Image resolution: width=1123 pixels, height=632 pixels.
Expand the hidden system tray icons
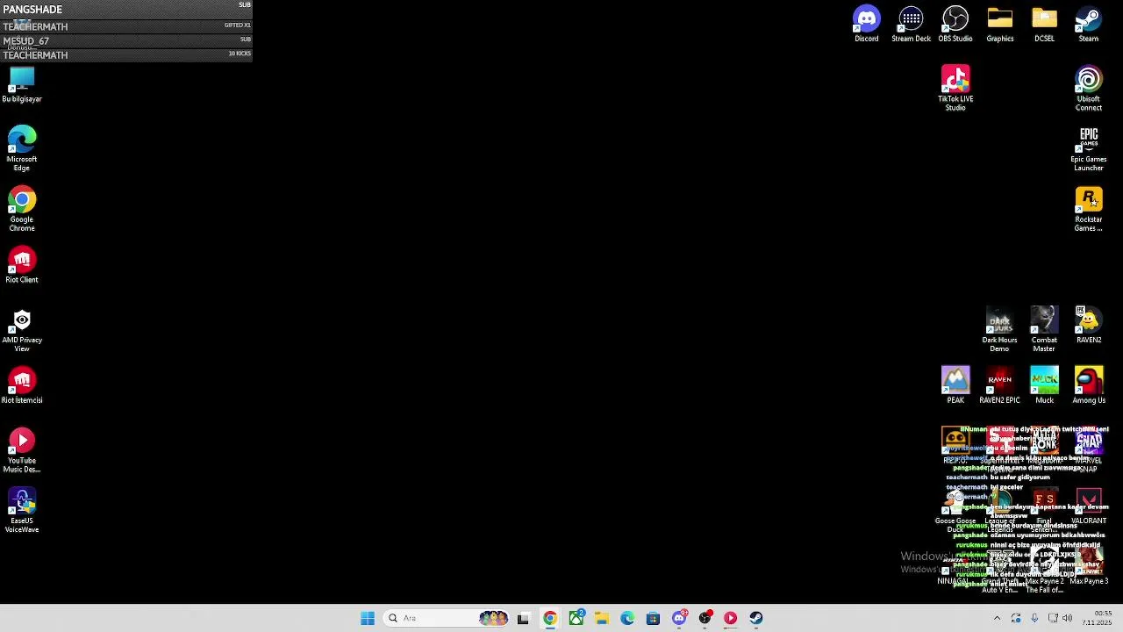997,618
